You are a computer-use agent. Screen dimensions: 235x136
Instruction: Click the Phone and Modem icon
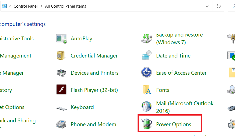(x=61, y=124)
